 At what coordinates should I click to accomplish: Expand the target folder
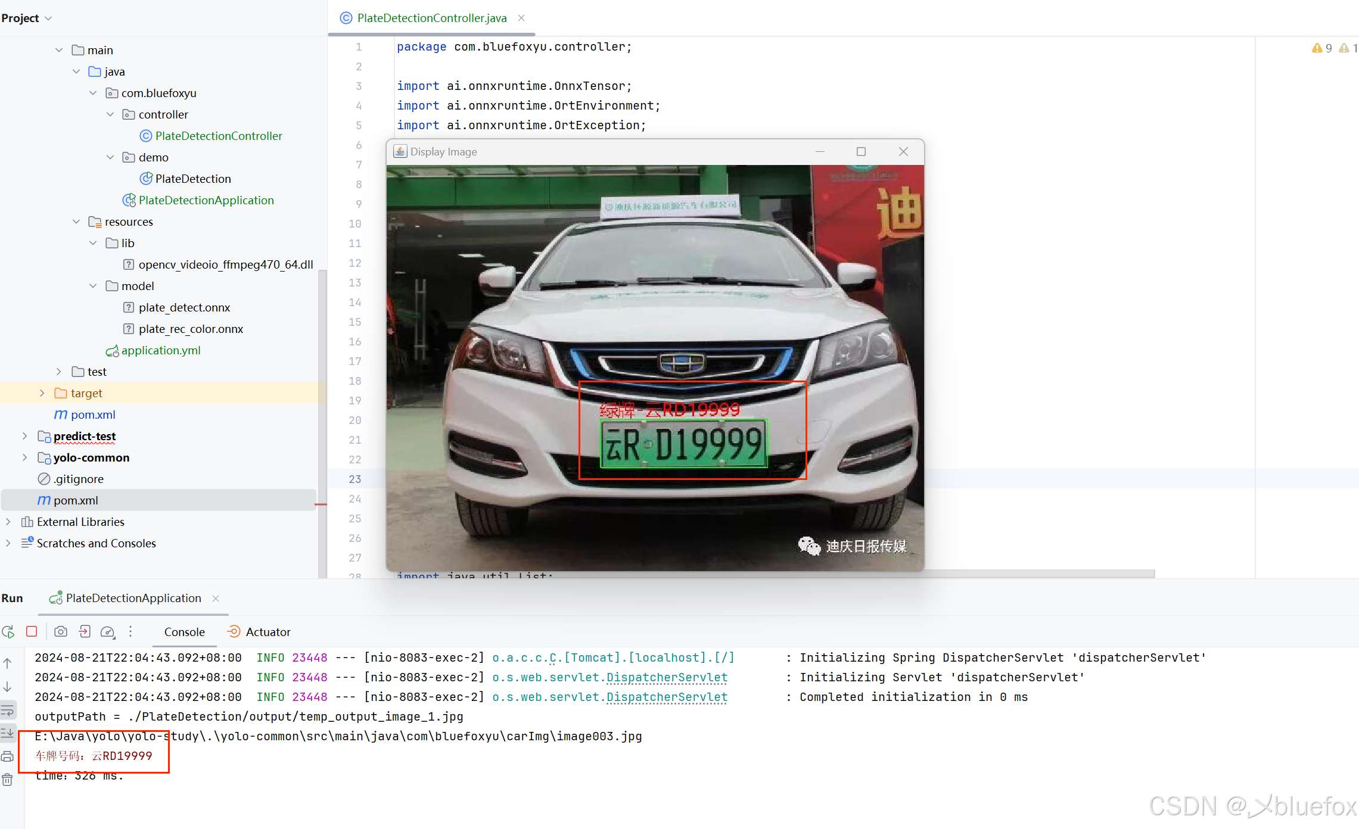coord(42,393)
